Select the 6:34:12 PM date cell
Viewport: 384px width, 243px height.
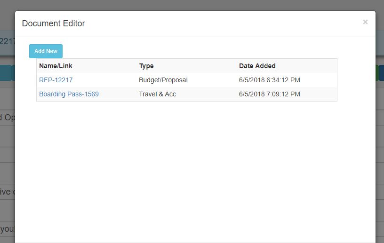pyautogui.click(x=269, y=80)
